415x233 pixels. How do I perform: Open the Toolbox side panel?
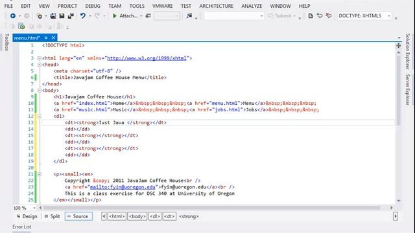[6, 42]
